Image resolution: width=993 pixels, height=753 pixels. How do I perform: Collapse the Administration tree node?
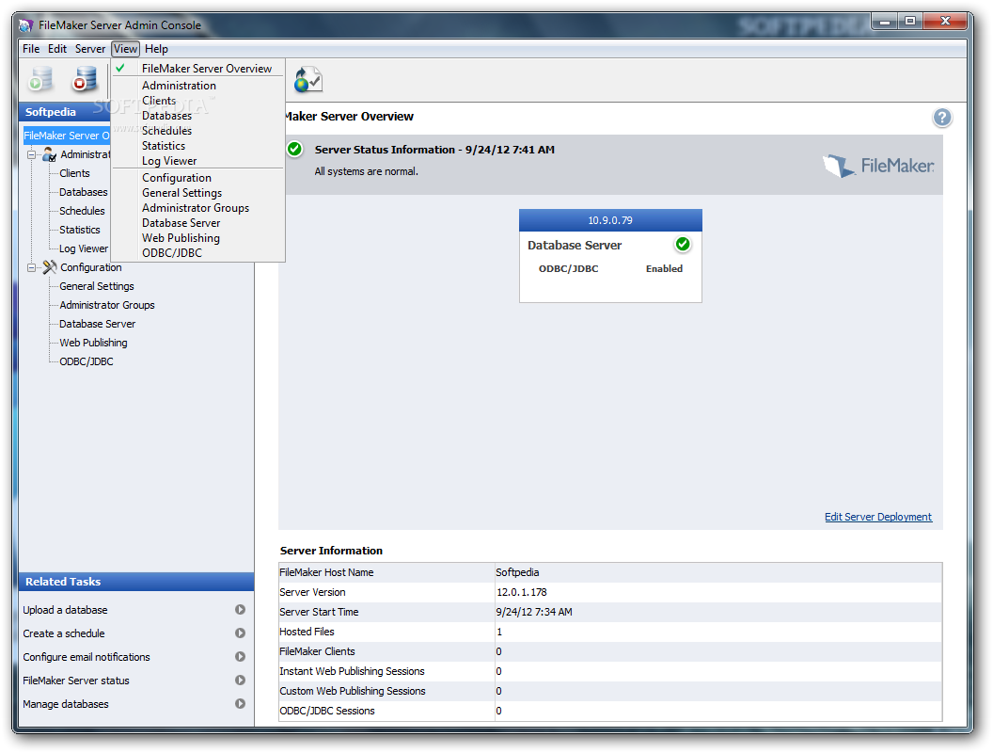coord(31,154)
